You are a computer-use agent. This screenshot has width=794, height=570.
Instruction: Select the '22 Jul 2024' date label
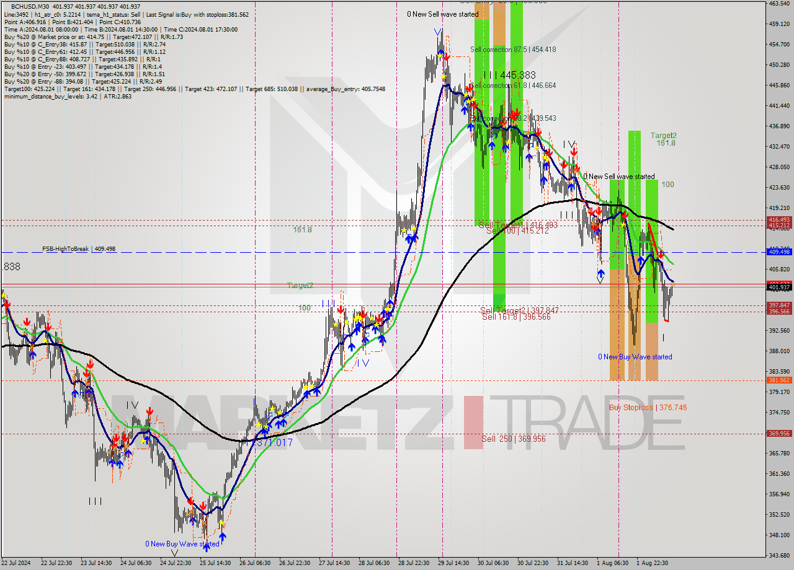14,563
